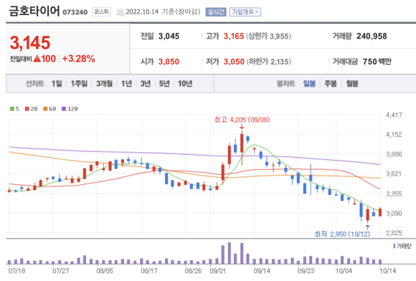Viewport: 416px width, 281px height.
Task: Click the 시가 value 3,050
Action: pos(169,62)
